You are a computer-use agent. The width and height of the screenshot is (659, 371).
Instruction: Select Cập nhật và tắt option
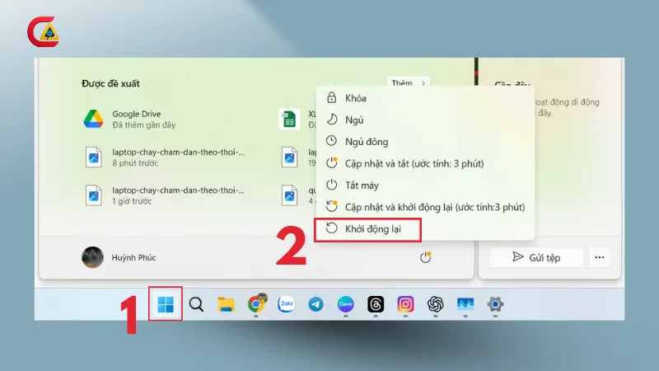point(425,163)
